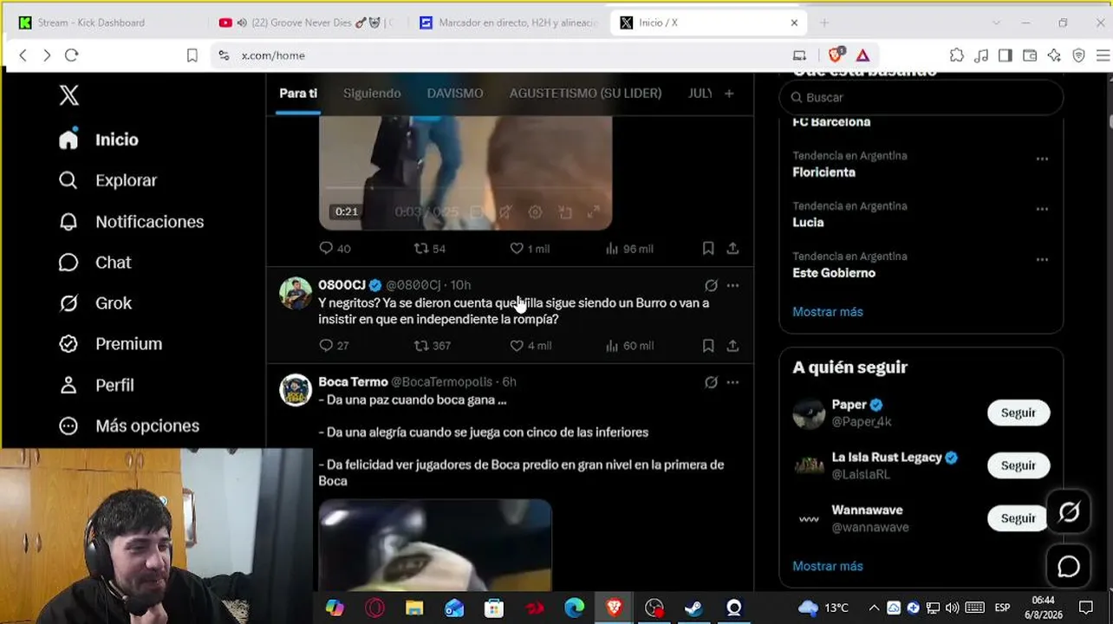
Task: Follow La Isla Rust Legacy
Action: [x=1019, y=465]
